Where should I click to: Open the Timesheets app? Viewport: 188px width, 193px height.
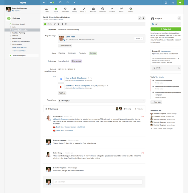point(103,10)
